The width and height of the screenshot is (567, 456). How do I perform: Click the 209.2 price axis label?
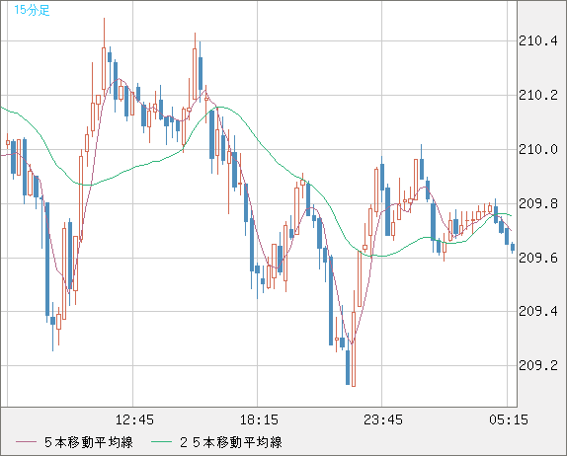538,365
